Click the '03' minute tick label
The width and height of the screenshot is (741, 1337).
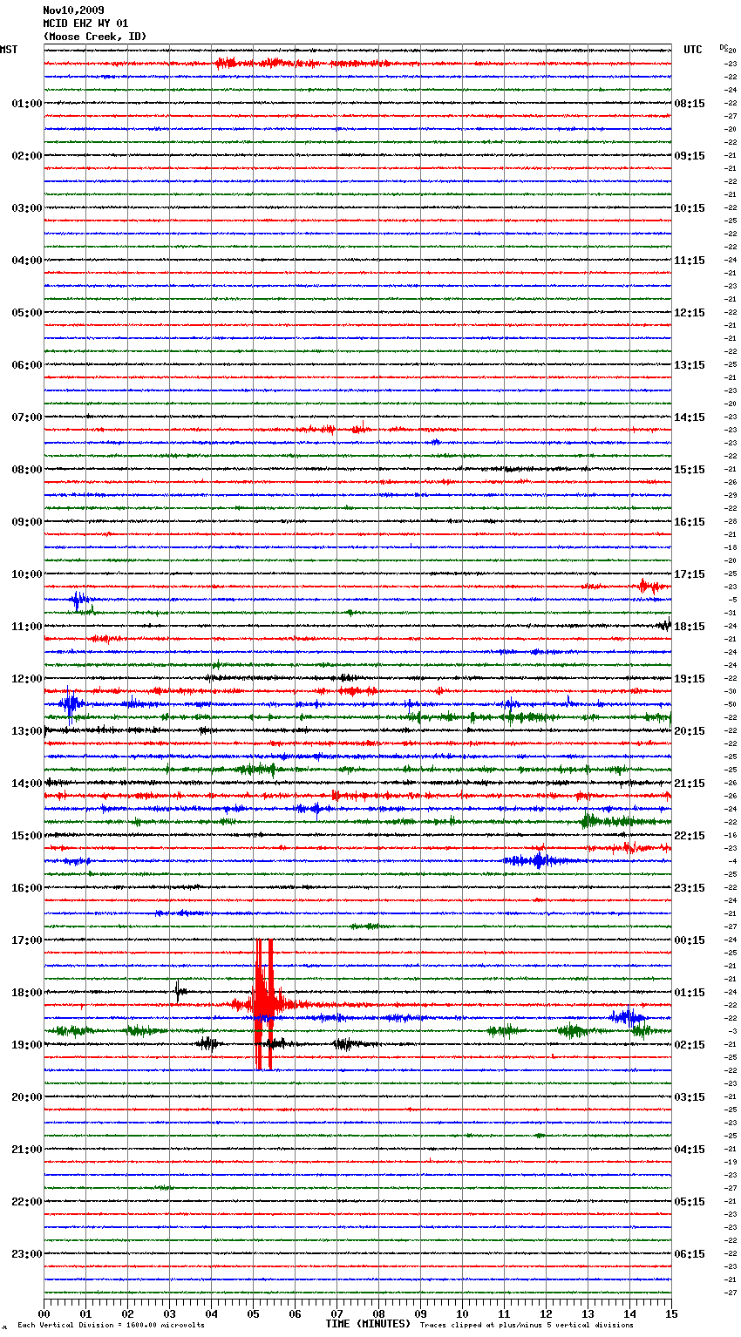click(x=170, y=1313)
